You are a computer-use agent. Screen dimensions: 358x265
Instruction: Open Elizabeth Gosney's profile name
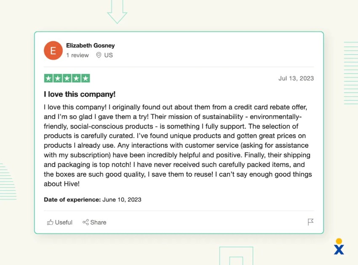(91, 45)
